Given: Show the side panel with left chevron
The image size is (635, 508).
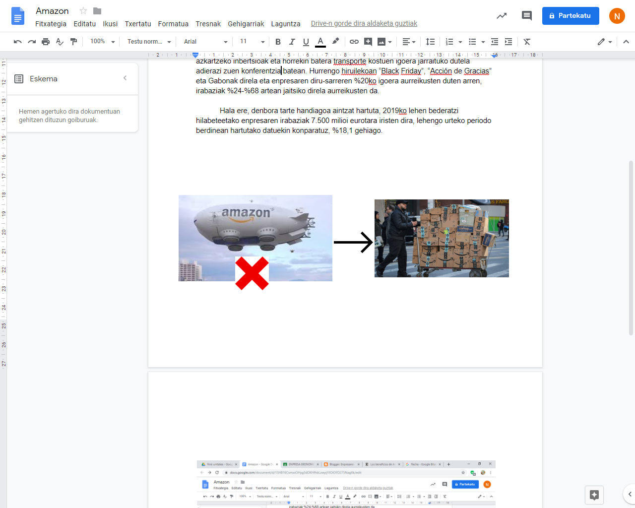Looking at the screenshot, I should tap(630, 494).
